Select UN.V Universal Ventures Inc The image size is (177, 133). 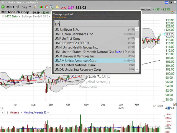click(x=95, y=56)
